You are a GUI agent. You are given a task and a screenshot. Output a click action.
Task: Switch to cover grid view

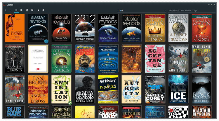pos(16,10)
